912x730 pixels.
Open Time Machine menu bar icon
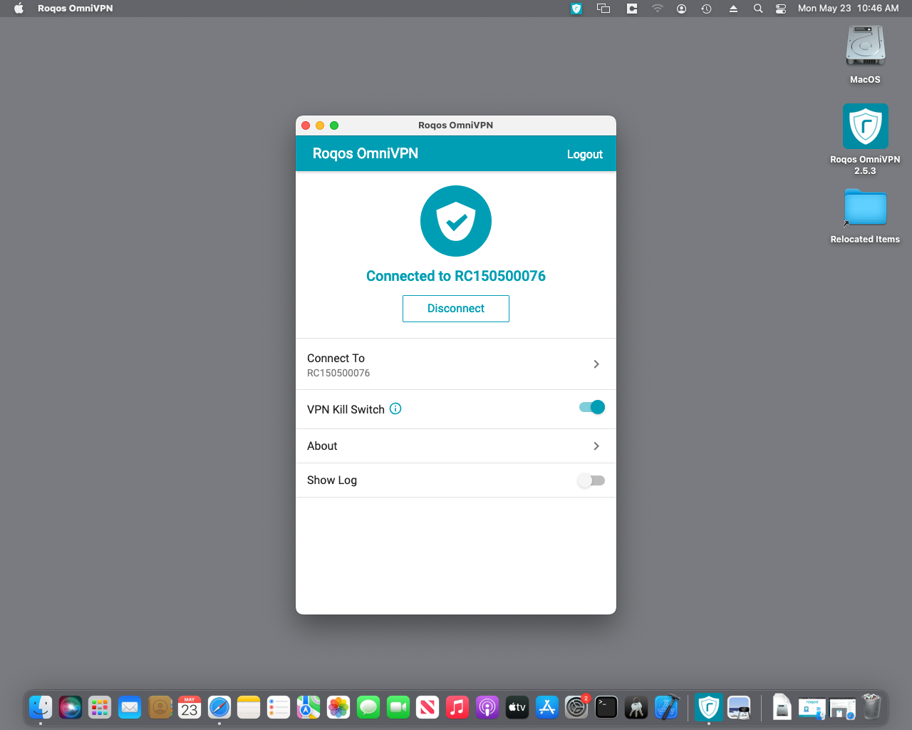click(x=706, y=9)
